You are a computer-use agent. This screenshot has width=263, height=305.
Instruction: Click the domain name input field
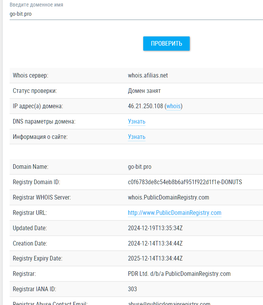136,14
